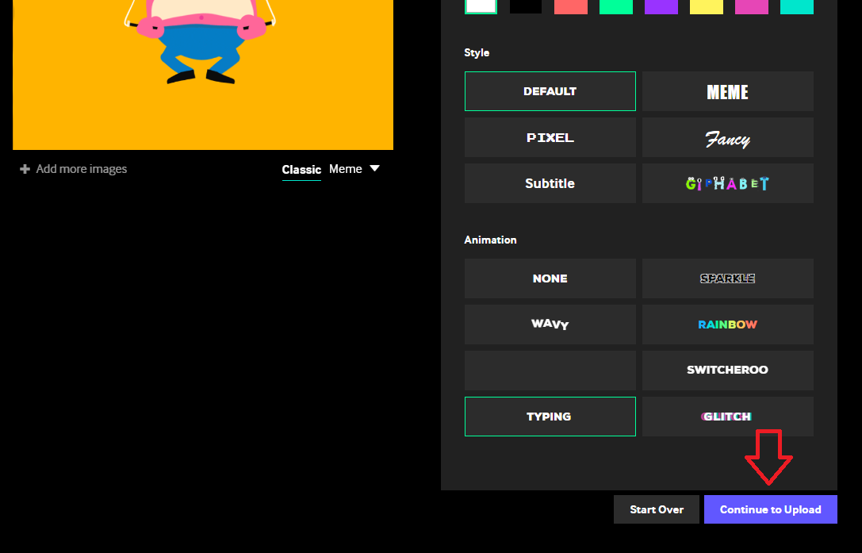
Task: Select the MEME text style
Action: [727, 91]
